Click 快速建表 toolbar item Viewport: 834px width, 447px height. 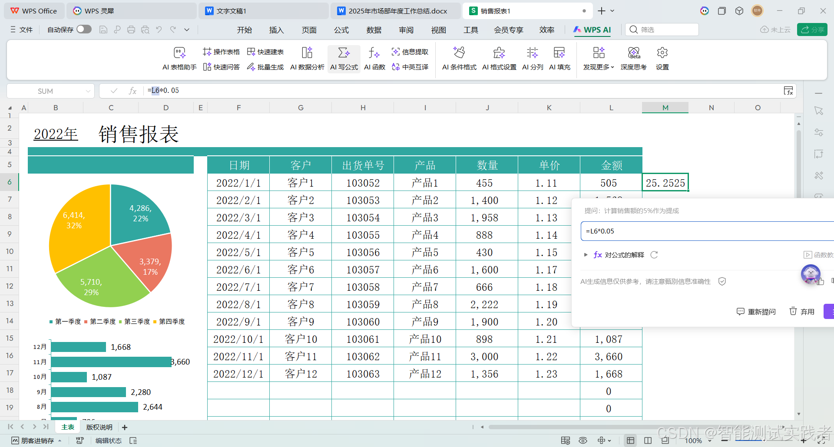[x=265, y=52]
